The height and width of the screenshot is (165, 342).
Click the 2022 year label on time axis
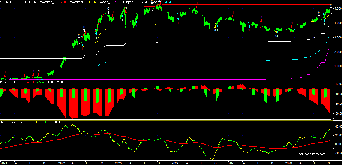click(61, 163)
